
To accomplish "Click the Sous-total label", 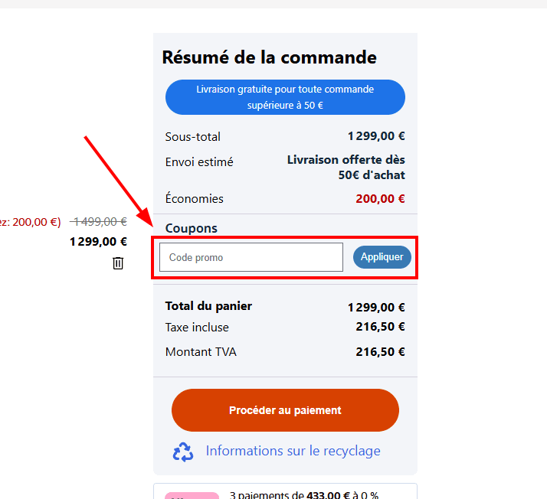I will tap(192, 137).
